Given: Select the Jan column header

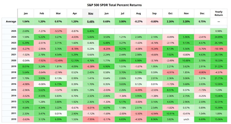Looking at the screenshot, I should 26,13.
